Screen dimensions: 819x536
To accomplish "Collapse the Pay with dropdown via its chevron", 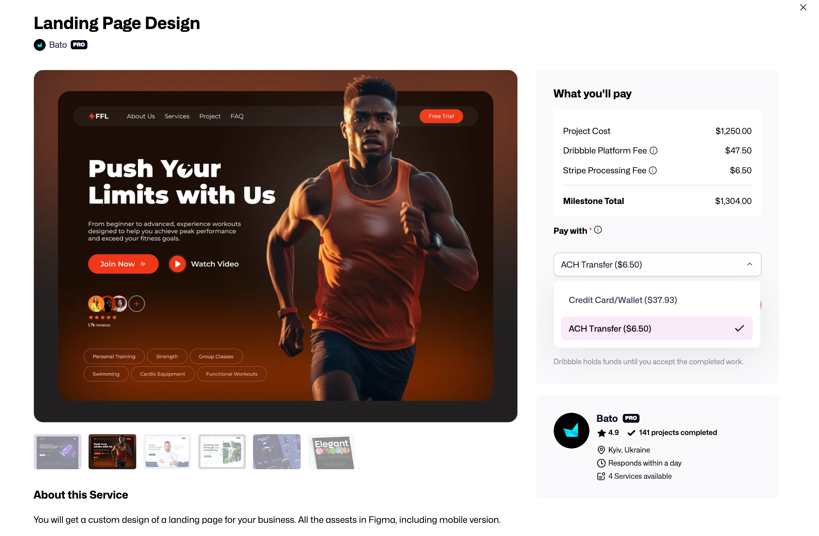I will pyautogui.click(x=749, y=264).
